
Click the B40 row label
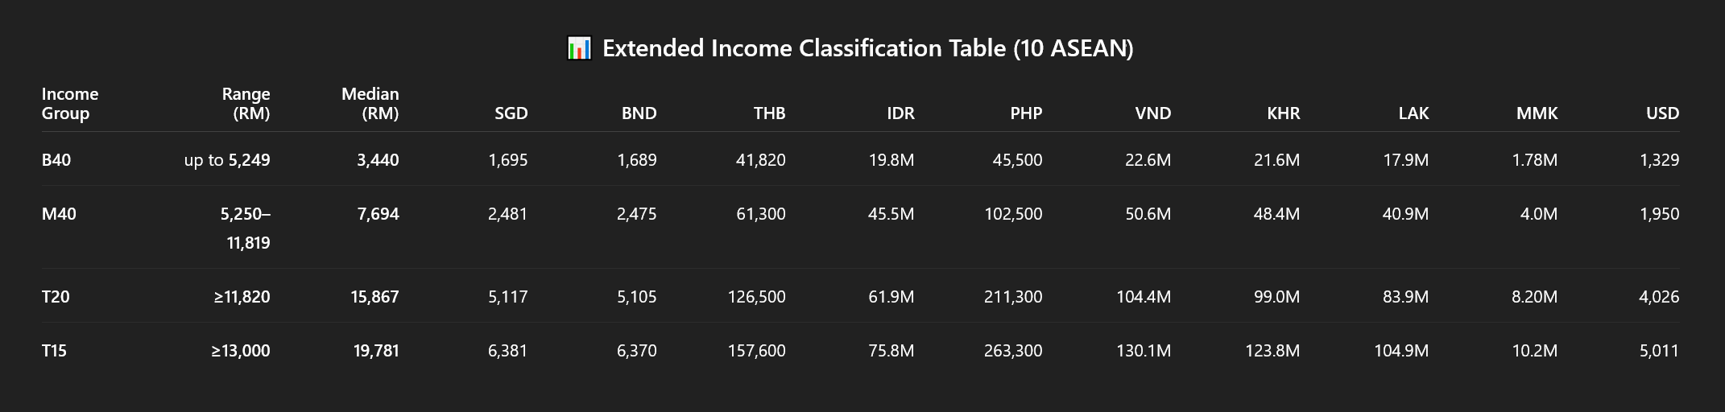pos(56,160)
